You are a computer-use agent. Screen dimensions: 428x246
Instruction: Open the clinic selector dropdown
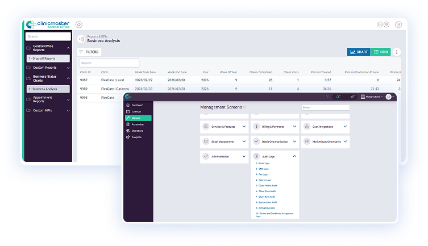[372, 97]
